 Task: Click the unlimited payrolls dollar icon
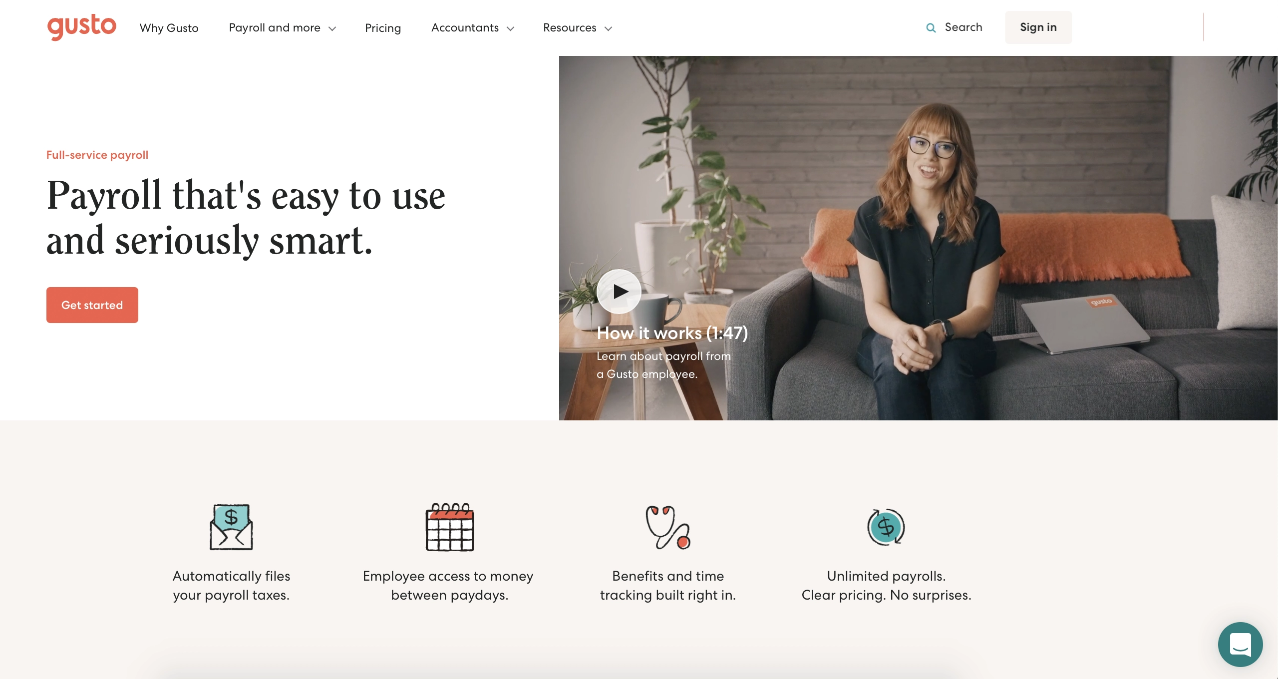click(886, 527)
